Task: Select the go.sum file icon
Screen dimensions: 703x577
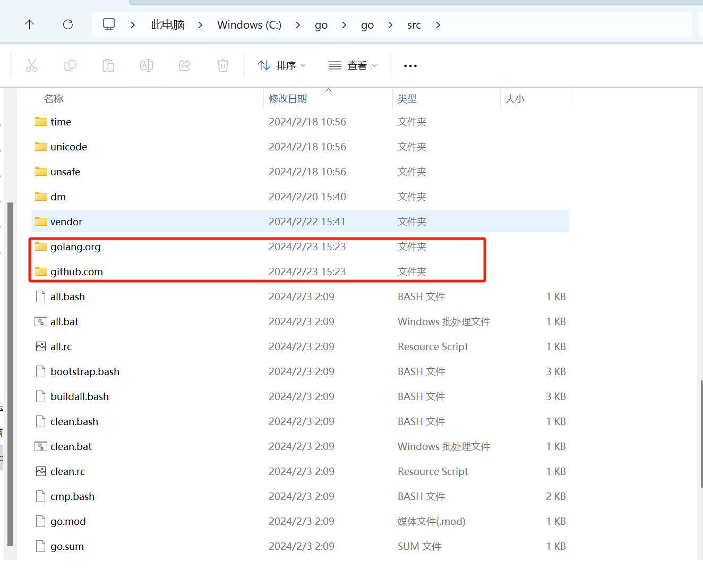Action: coord(41,546)
